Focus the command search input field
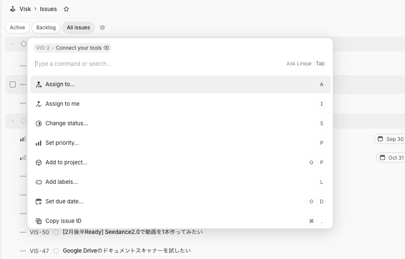 click(x=159, y=64)
